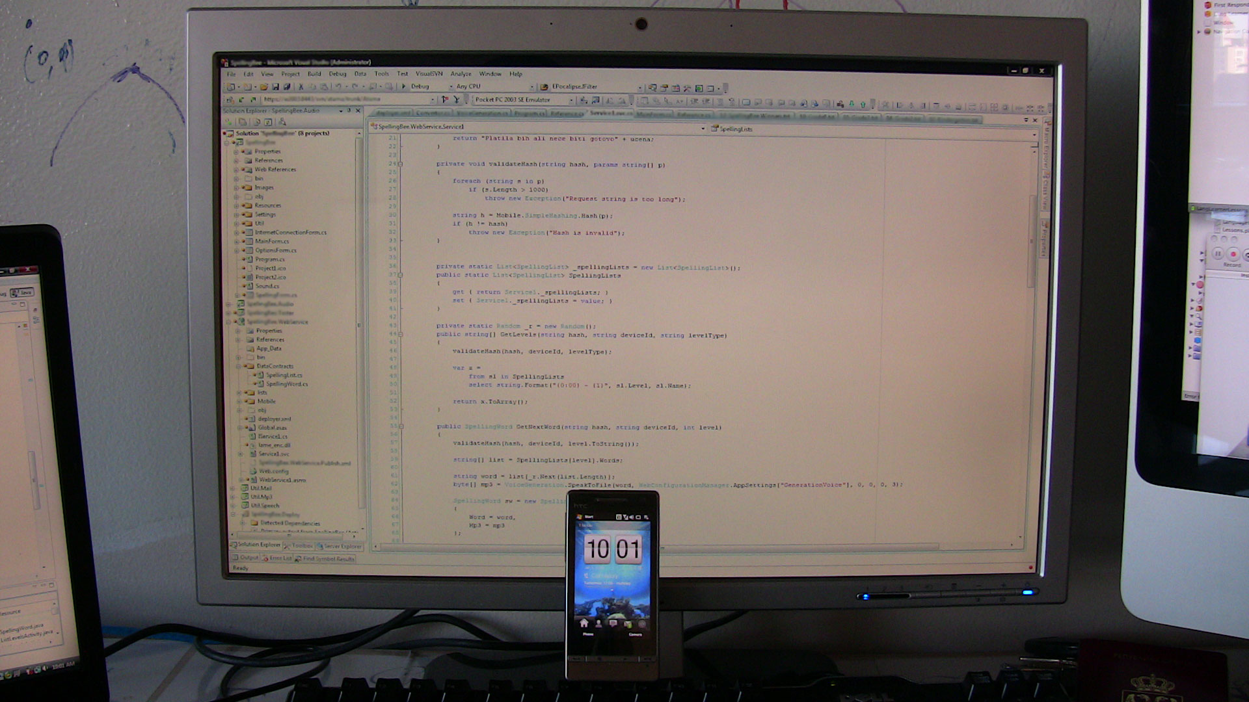Open the Find Symbol Results tab
This screenshot has width=1249, height=702.
[325, 558]
